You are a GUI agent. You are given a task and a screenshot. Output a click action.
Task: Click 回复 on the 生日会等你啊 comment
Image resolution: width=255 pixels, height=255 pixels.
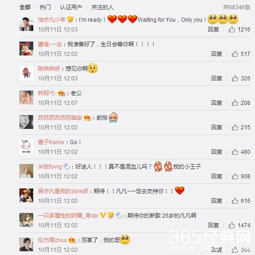(217, 54)
